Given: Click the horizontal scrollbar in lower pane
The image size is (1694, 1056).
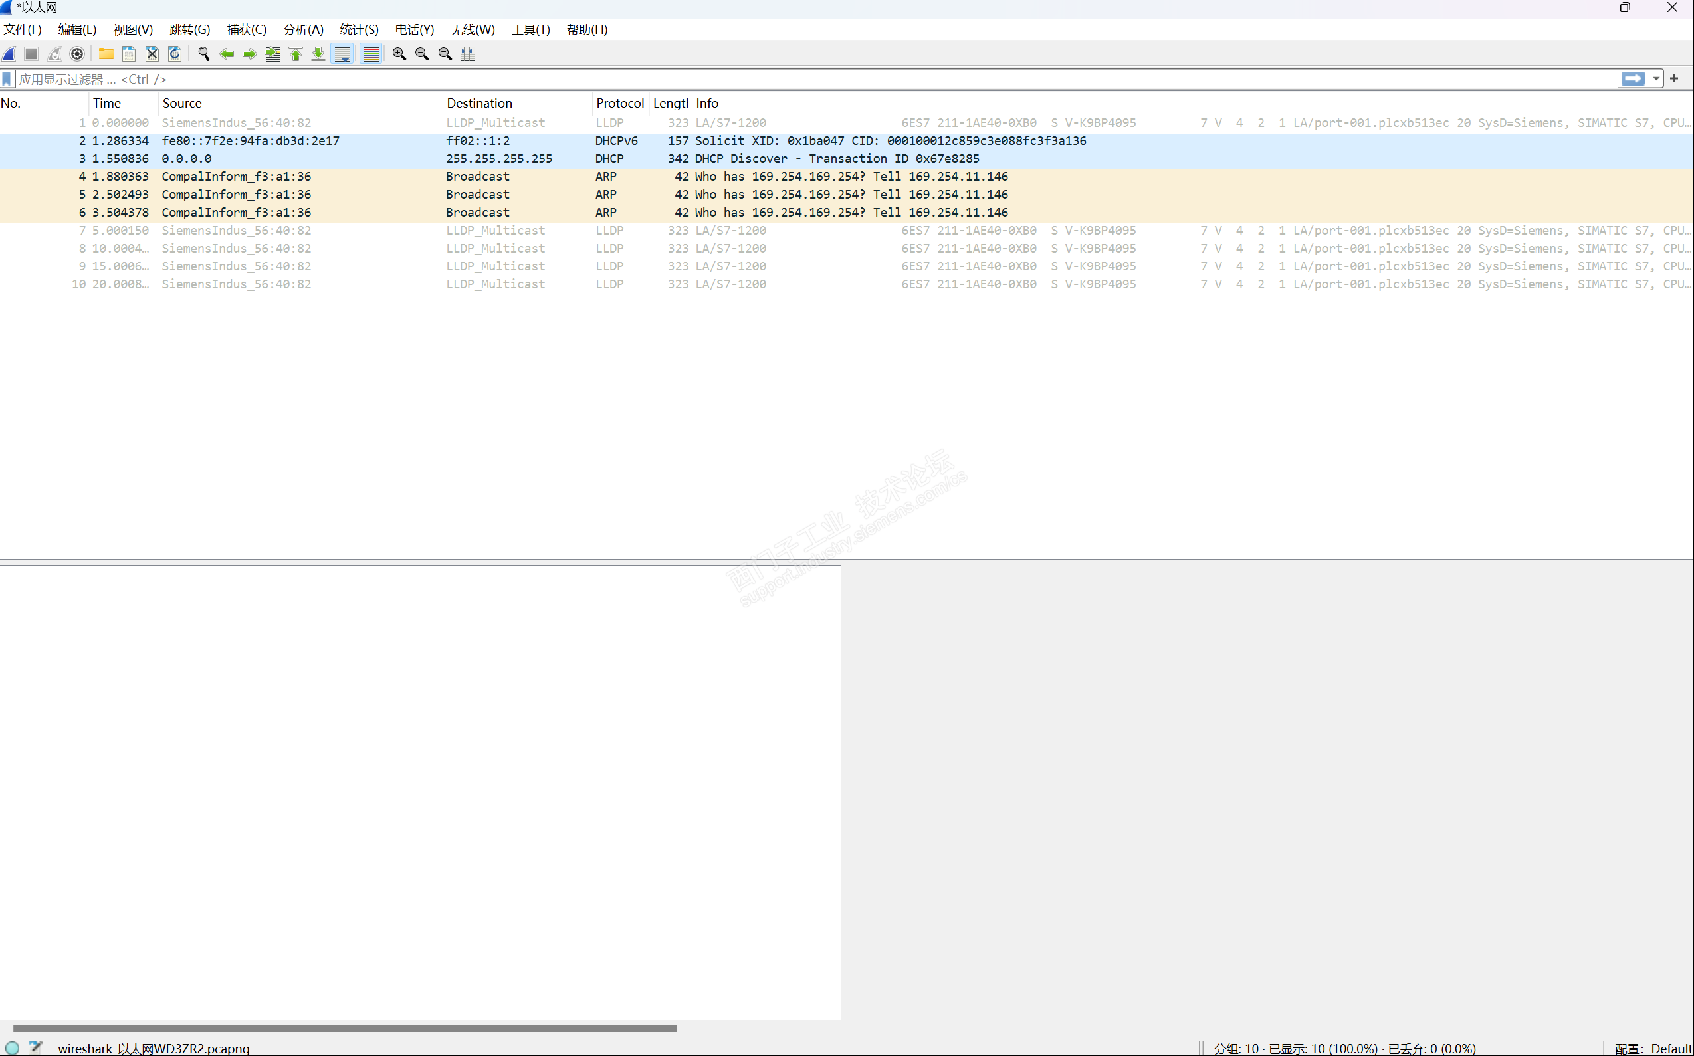Looking at the screenshot, I should coord(345,1028).
